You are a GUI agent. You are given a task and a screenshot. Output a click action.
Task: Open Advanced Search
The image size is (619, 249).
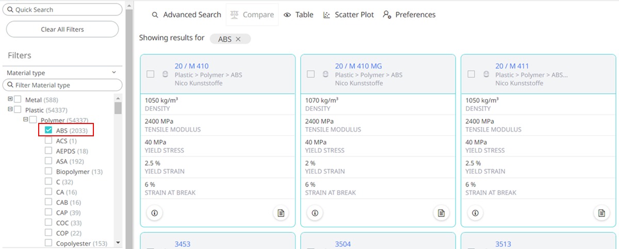pos(186,15)
